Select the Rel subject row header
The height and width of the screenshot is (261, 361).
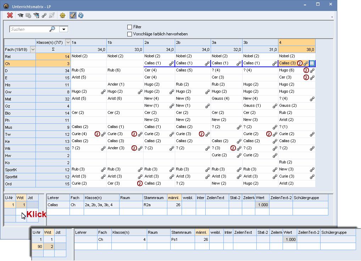coord(20,57)
